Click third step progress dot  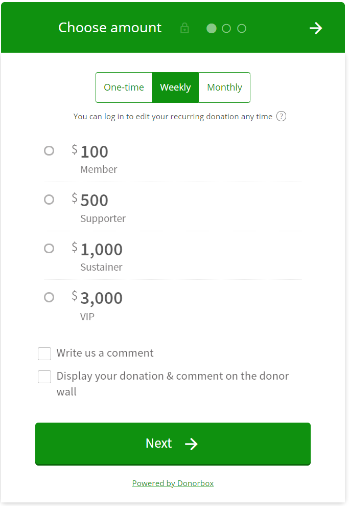[x=242, y=28]
